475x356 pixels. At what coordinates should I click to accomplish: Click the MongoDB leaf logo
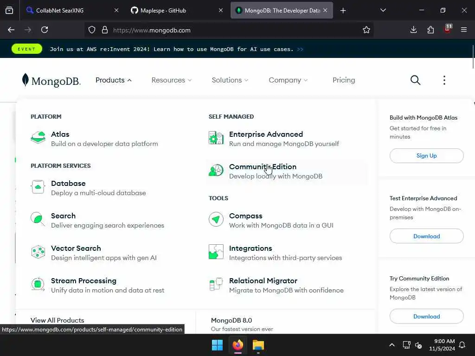point(51,80)
